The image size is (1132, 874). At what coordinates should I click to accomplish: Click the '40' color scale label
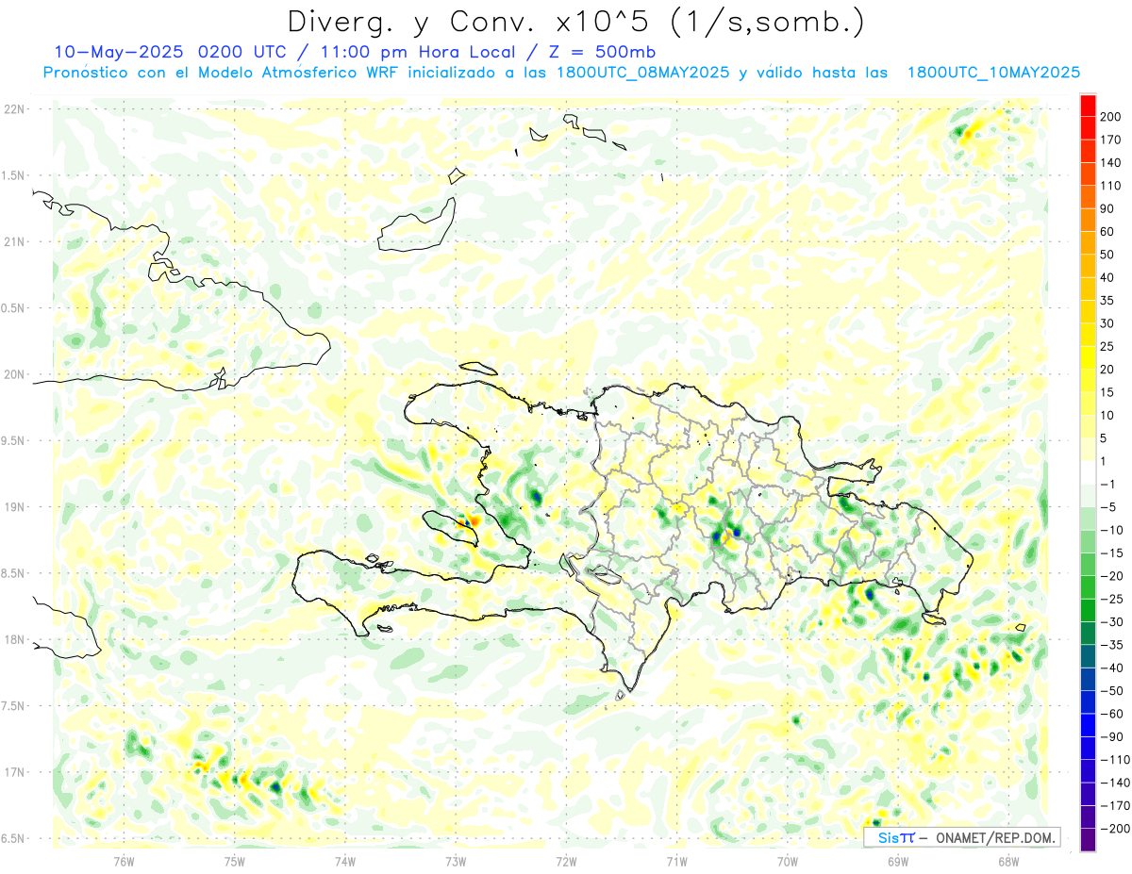(x=1107, y=277)
